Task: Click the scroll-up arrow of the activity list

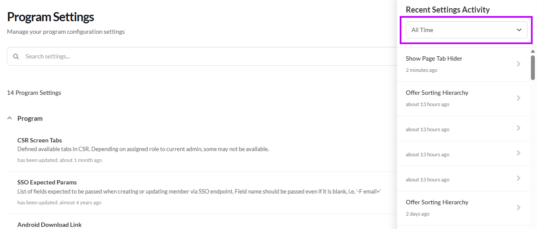Action: point(533,52)
